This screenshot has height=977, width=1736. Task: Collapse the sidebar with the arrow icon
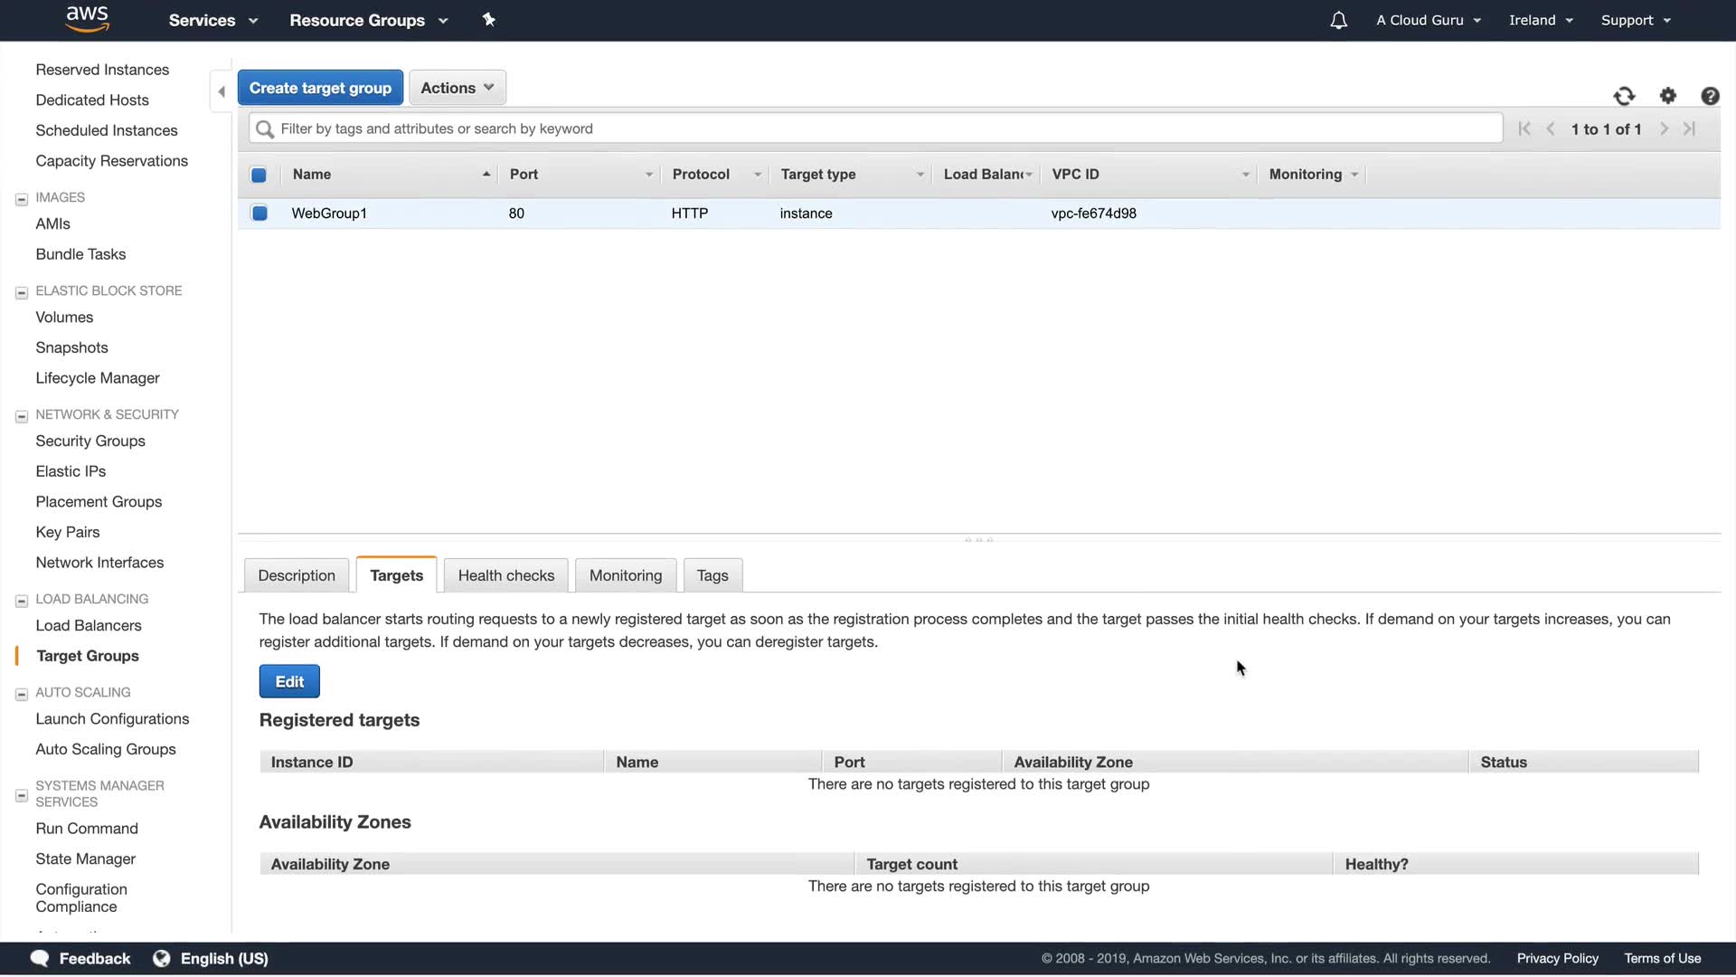[222, 91]
